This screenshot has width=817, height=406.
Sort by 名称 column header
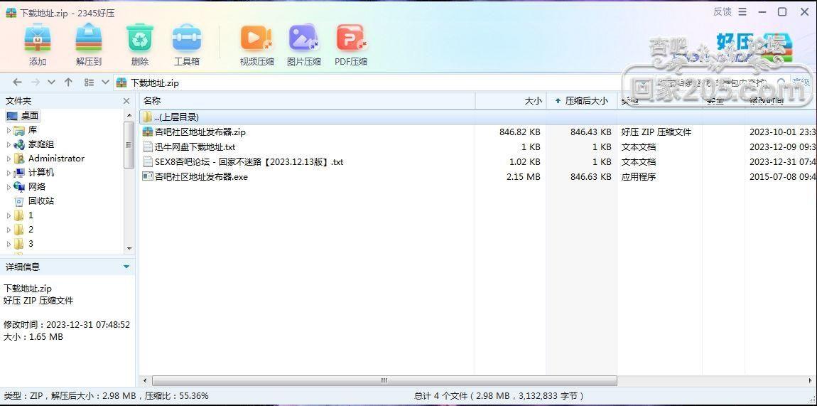(x=307, y=101)
